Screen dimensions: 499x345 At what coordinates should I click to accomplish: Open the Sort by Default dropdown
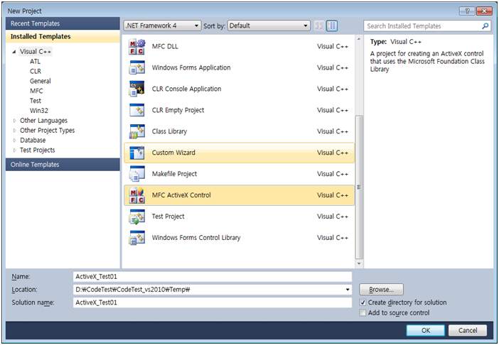[x=269, y=26]
